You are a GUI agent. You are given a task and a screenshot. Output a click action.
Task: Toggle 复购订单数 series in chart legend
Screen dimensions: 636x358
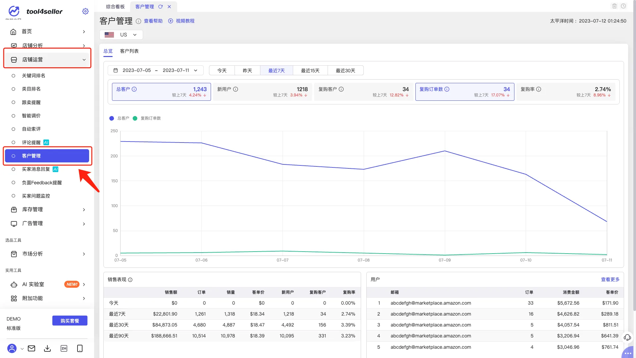147,118
